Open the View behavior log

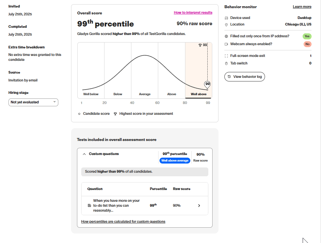coord(244,77)
